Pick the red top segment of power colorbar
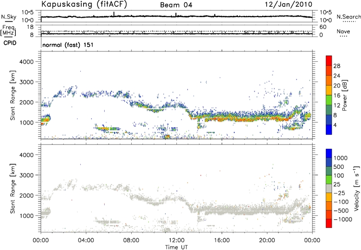Image resolution: width=361 pixels, height=250 pixels. coord(329,60)
